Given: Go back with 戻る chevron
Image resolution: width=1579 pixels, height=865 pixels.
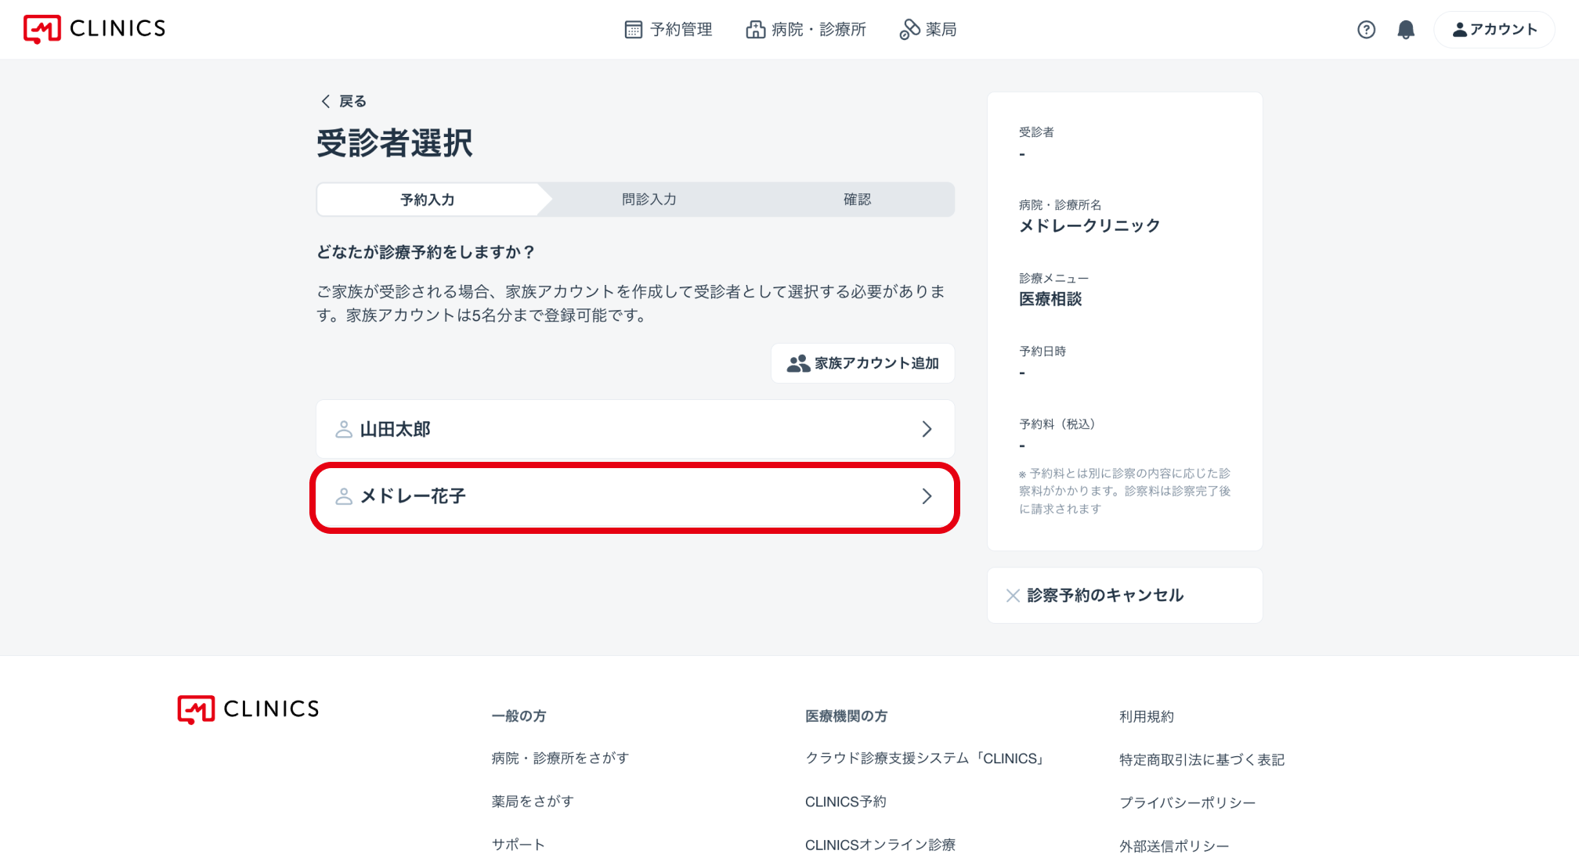Looking at the screenshot, I should click(x=326, y=101).
